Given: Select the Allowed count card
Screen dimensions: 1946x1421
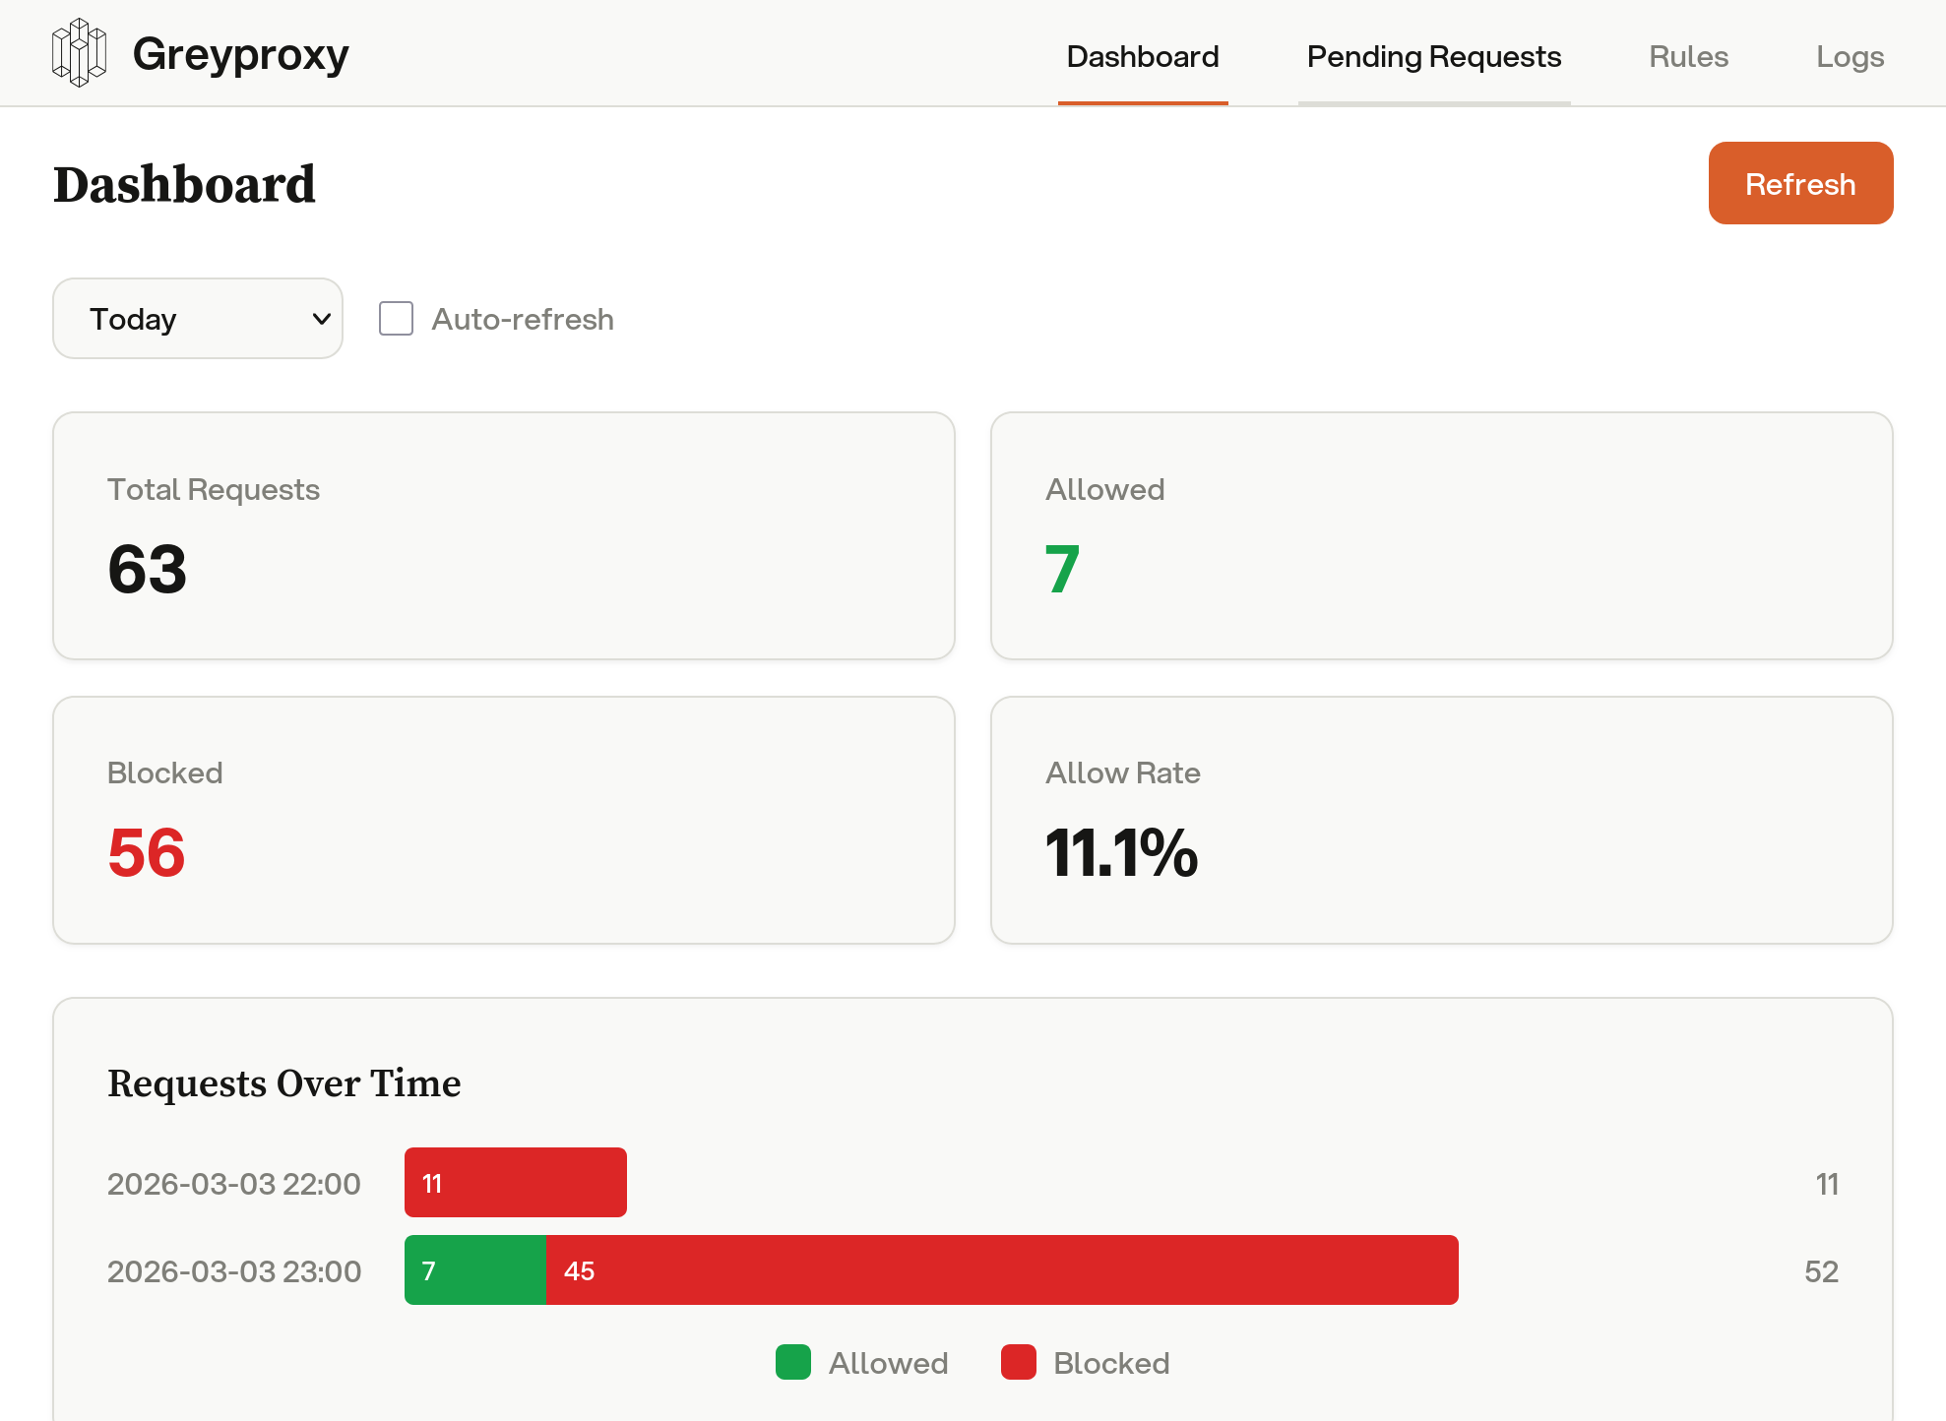Looking at the screenshot, I should point(1441,535).
